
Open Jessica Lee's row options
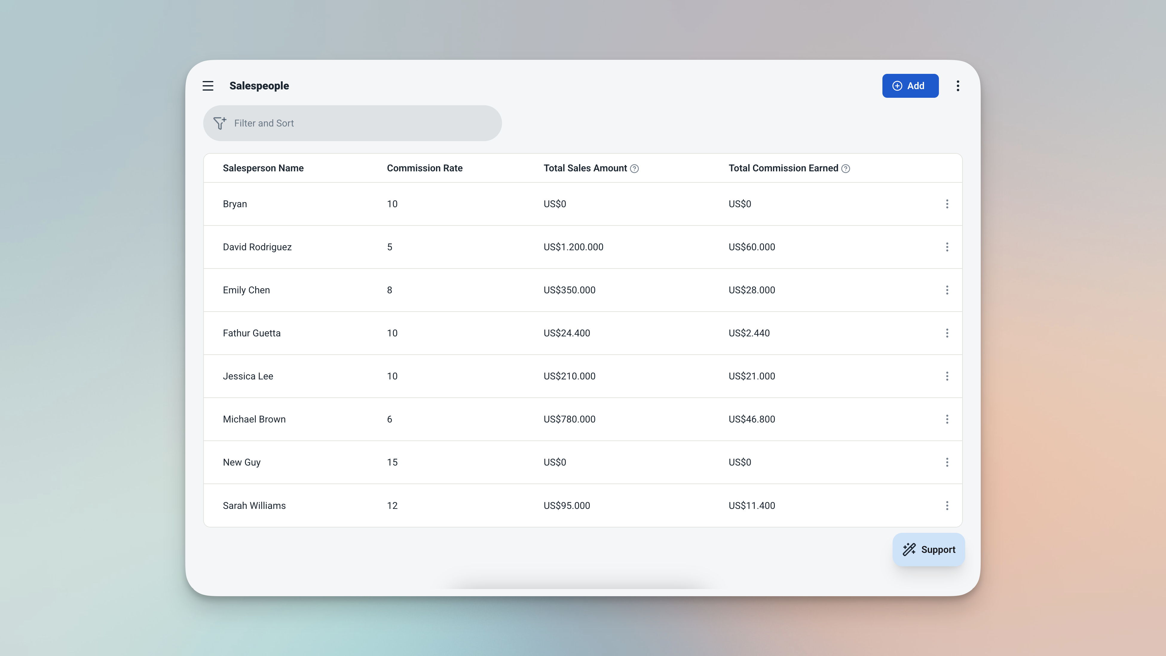(x=947, y=376)
